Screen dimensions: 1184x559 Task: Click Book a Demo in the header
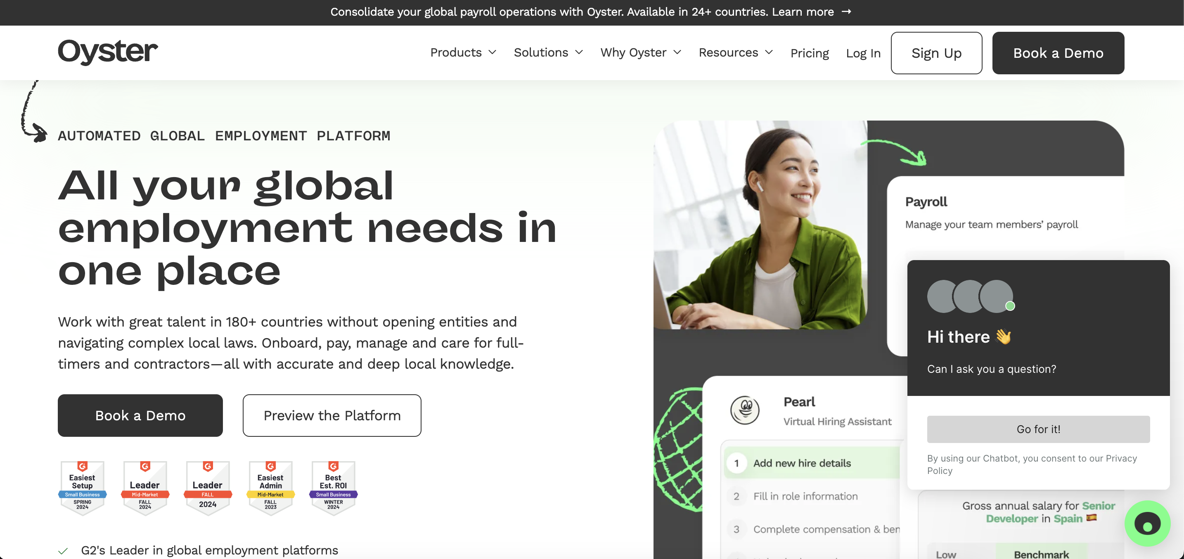[x=1058, y=53]
